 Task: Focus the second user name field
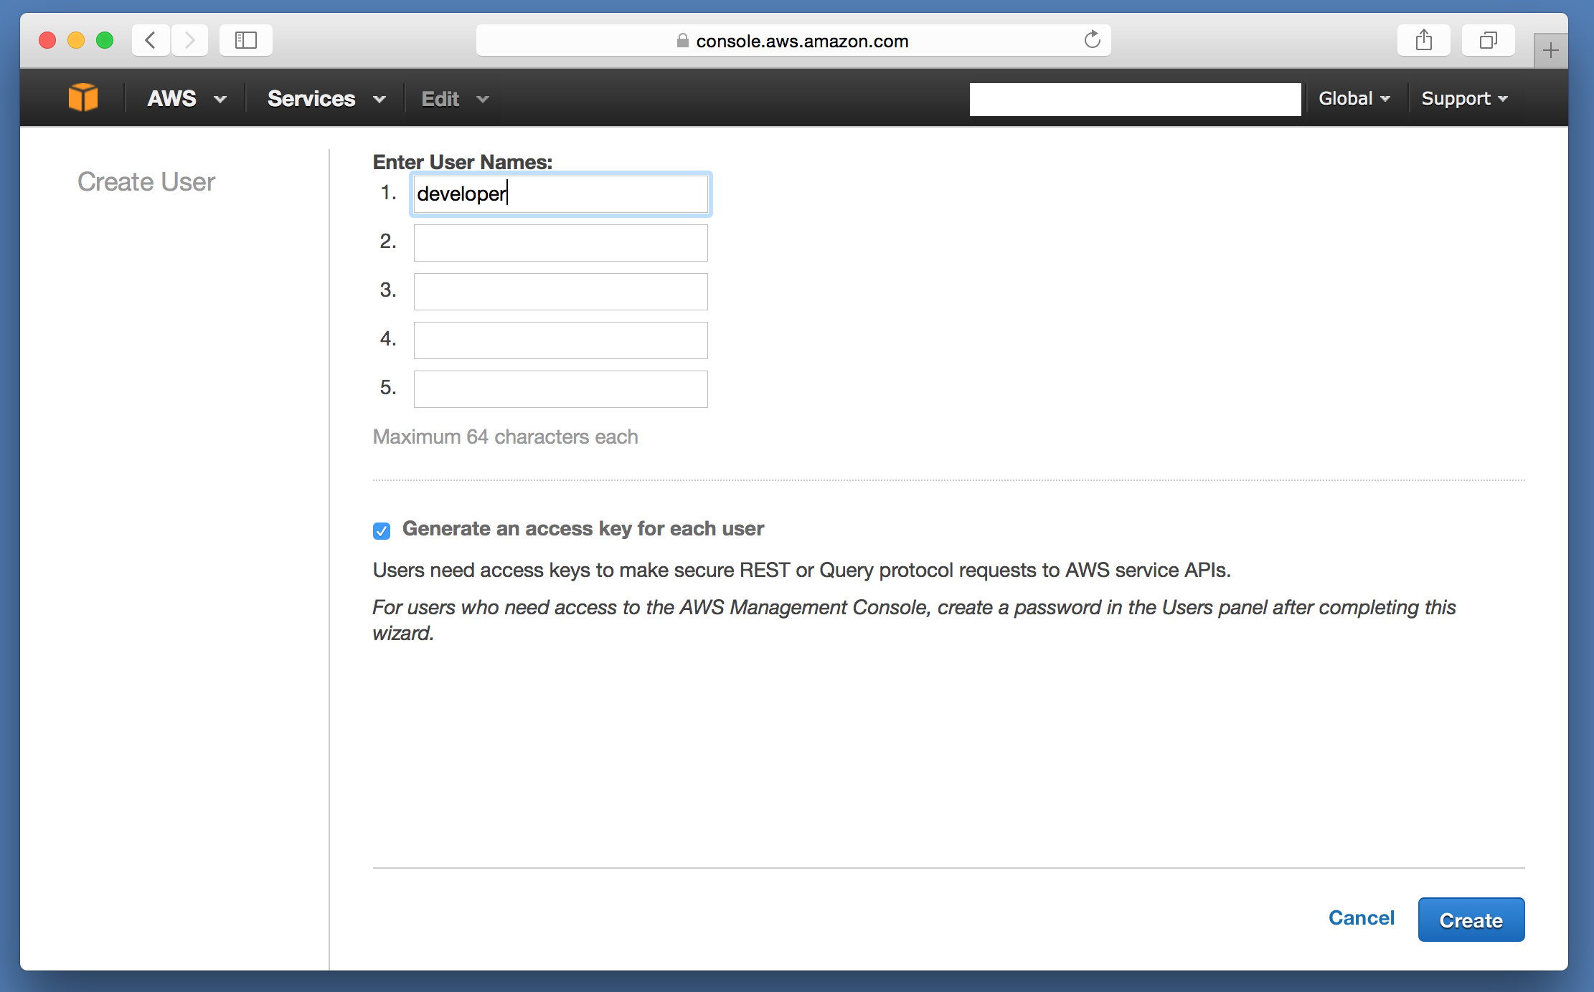click(x=560, y=243)
